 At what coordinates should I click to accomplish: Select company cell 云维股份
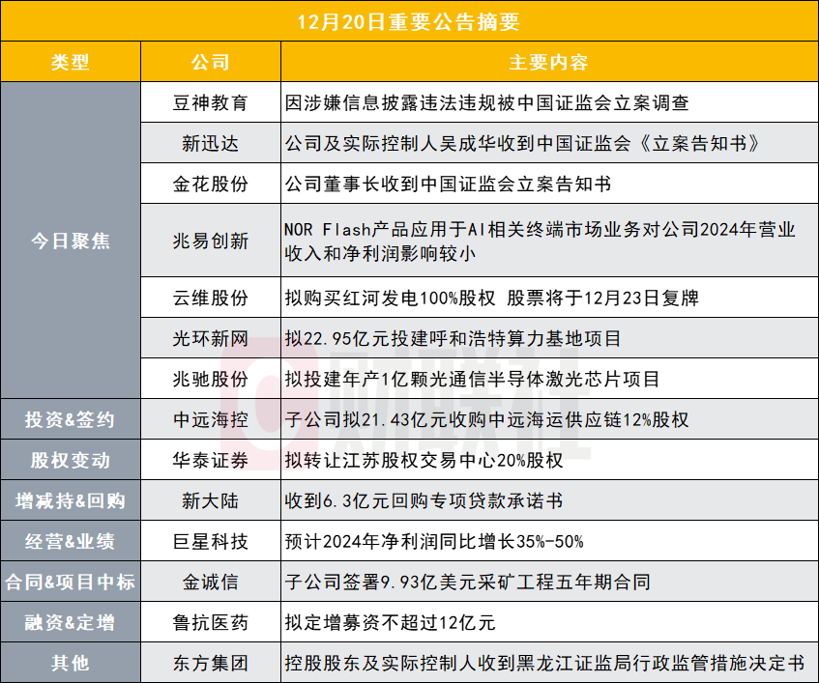click(211, 298)
